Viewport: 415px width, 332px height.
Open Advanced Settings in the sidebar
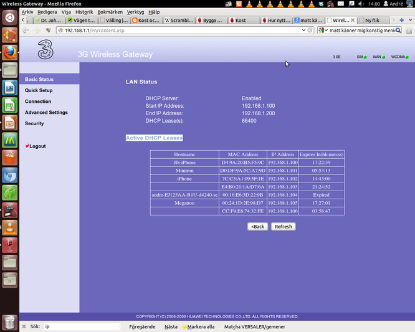tap(46, 113)
